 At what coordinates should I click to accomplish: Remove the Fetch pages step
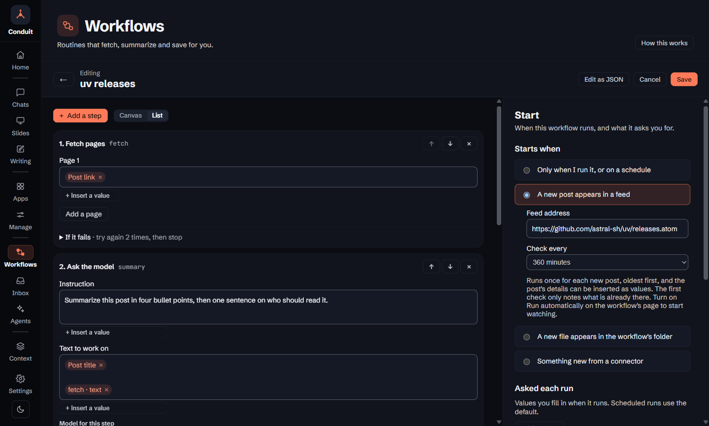pos(469,144)
